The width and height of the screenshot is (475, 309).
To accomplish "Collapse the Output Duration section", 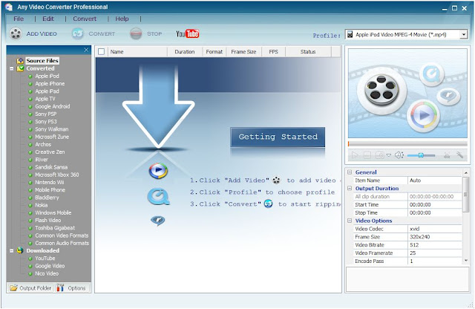I will pos(350,189).
